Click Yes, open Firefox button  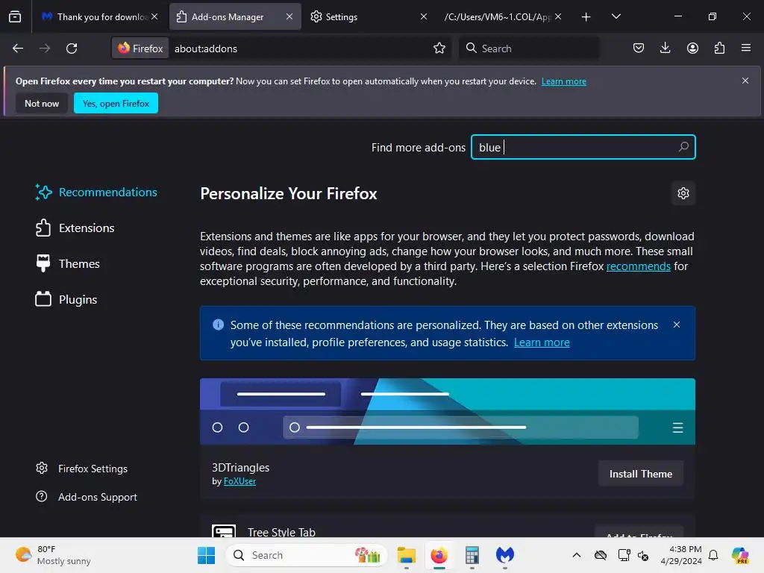[116, 103]
